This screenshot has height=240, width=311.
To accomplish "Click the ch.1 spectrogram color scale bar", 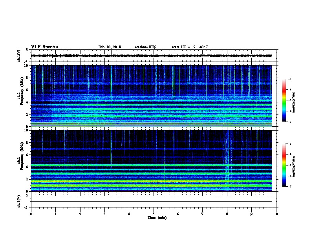I will coord(284,100).
